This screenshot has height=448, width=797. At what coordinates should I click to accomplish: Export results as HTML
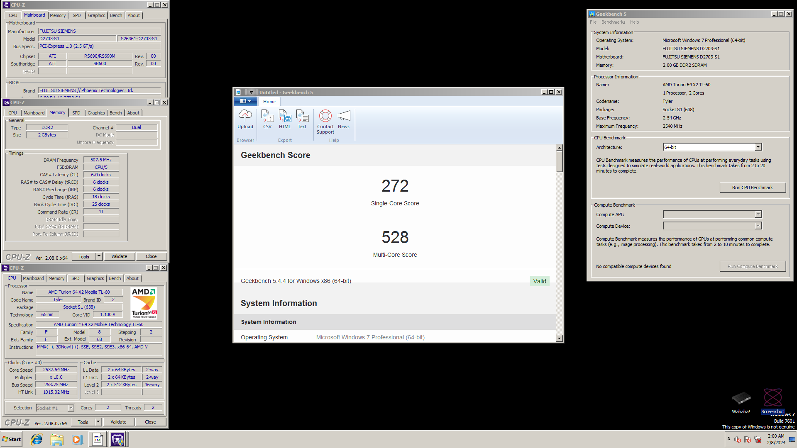pyautogui.click(x=285, y=119)
